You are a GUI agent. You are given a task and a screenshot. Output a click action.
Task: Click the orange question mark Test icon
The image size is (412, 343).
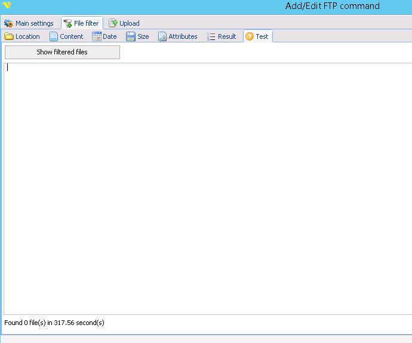point(250,36)
